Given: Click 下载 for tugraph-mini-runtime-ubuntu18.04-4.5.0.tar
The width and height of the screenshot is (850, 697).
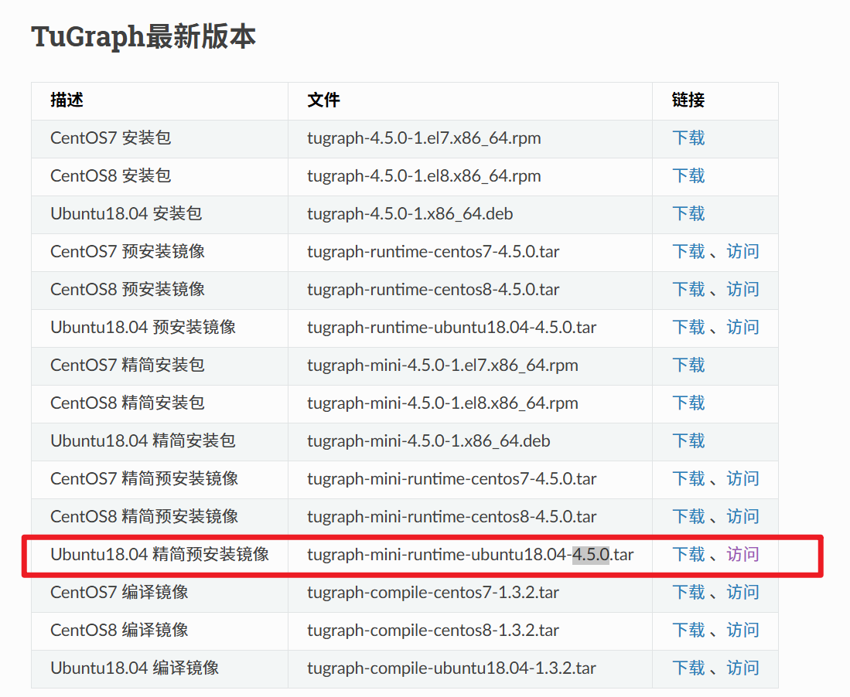Looking at the screenshot, I should click(688, 555).
